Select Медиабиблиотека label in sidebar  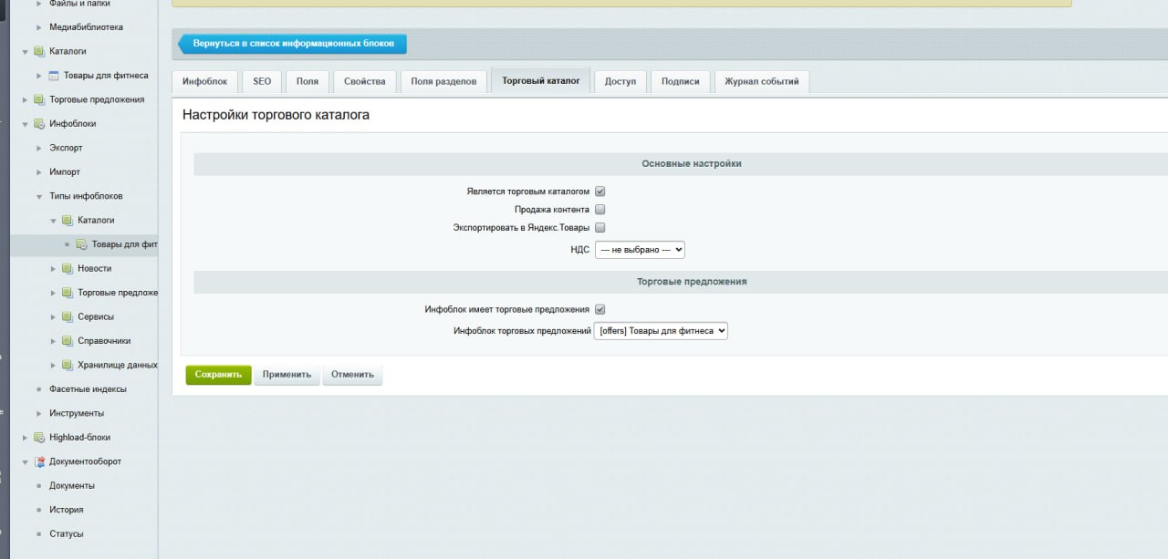coord(86,27)
